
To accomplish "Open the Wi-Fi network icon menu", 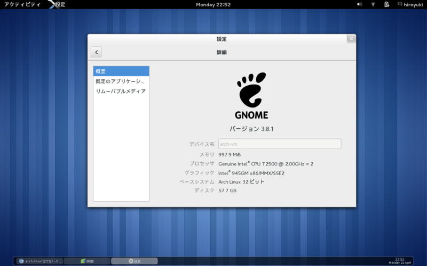I will [373, 4].
